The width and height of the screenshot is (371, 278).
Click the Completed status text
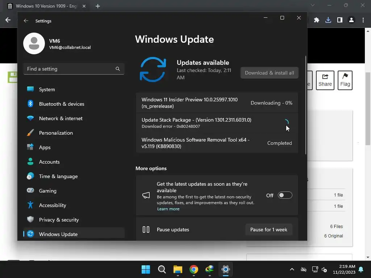click(279, 143)
